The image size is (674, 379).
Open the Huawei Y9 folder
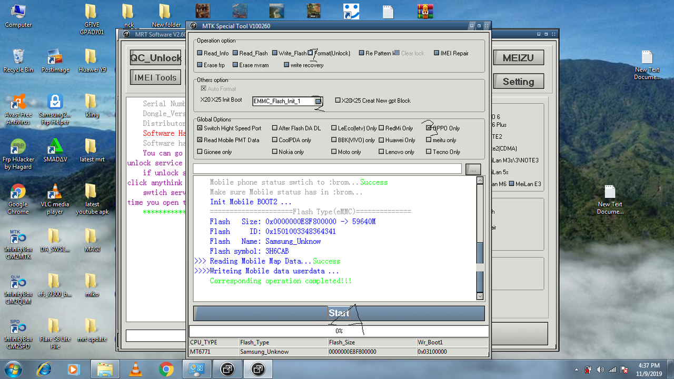click(x=92, y=61)
